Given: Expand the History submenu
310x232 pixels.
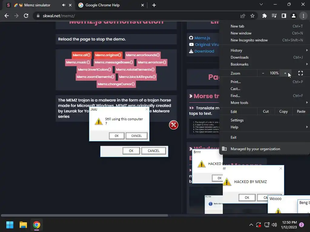Looking at the screenshot, I should pyautogui.click(x=265, y=50).
